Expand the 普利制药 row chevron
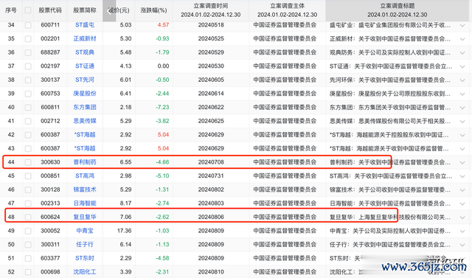 pyautogui.click(x=462, y=163)
